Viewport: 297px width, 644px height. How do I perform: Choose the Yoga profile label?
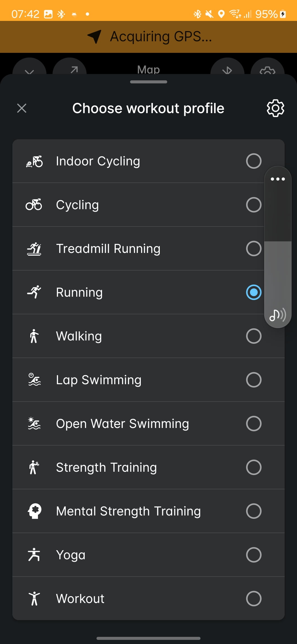click(x=71, y=555)
